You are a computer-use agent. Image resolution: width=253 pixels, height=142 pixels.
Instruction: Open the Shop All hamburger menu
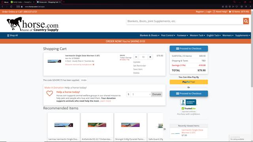pyautogui.click(x=12, y=35)
